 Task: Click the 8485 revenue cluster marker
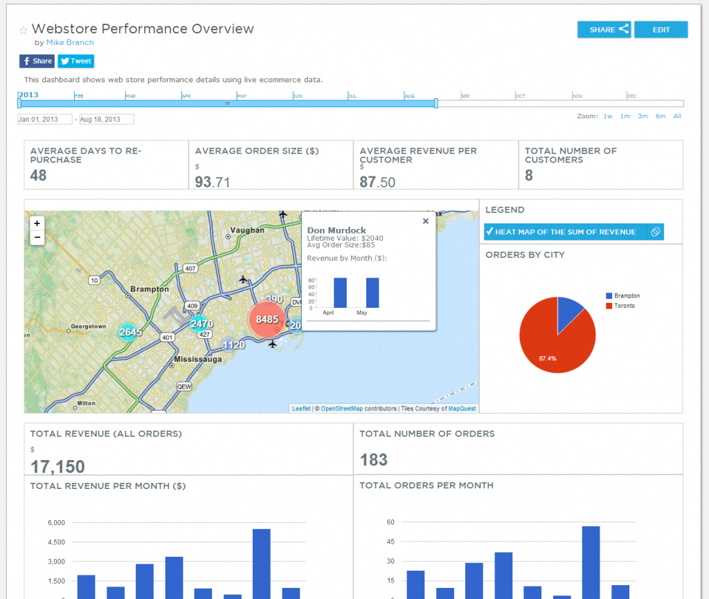(267, 320)
